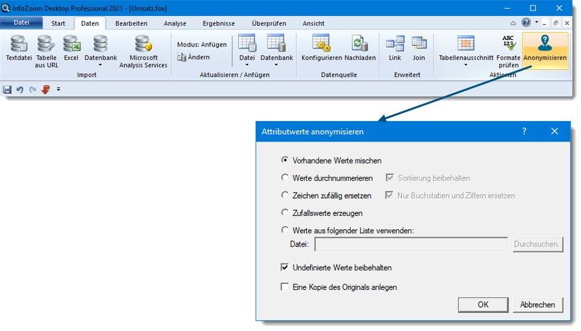Click Formate prüfen icon
Viewport: 581px width, 331px height.
[x=508, y=45]
